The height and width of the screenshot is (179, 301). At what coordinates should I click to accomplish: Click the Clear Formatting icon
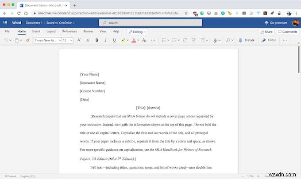pyautogui.click(x=144, y=40)
